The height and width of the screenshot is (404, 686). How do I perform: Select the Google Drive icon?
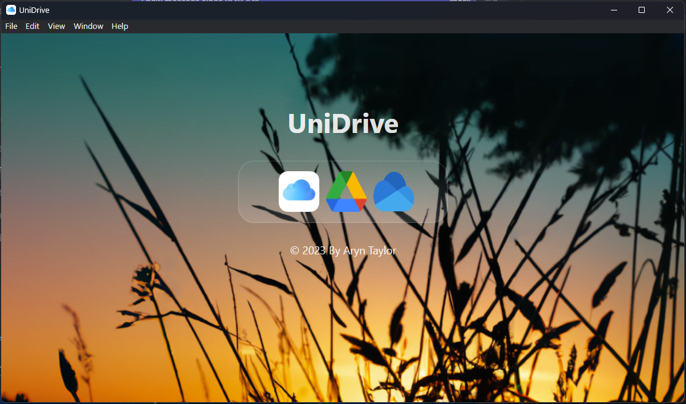[x=346, y=192]
